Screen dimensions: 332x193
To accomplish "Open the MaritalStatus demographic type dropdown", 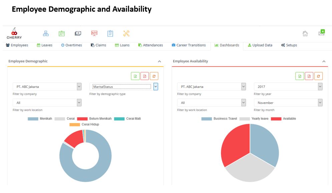I will tap(155, 87).
